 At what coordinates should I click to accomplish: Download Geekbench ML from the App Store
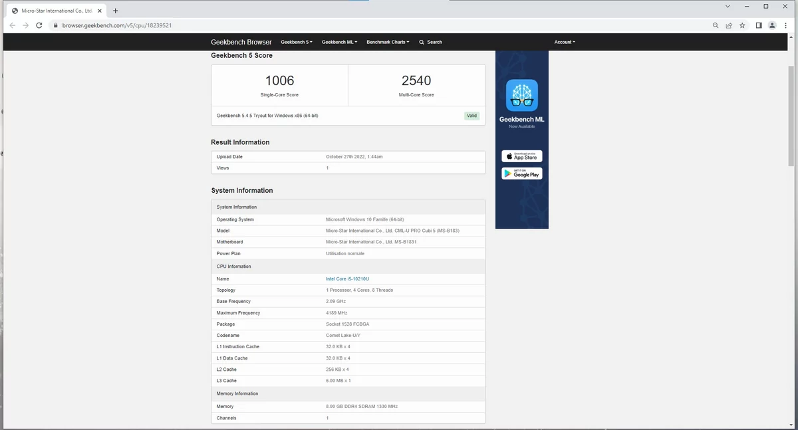[x=522, y=156]
